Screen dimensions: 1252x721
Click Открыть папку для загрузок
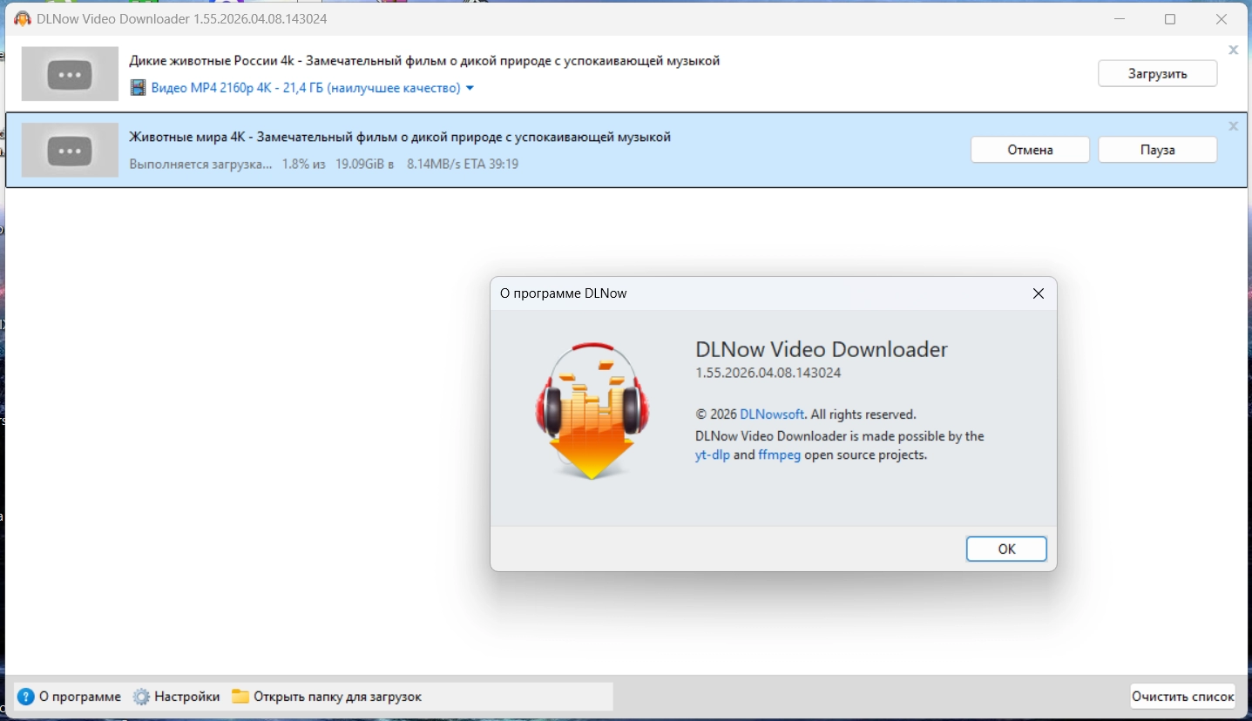tap(327, 697)
